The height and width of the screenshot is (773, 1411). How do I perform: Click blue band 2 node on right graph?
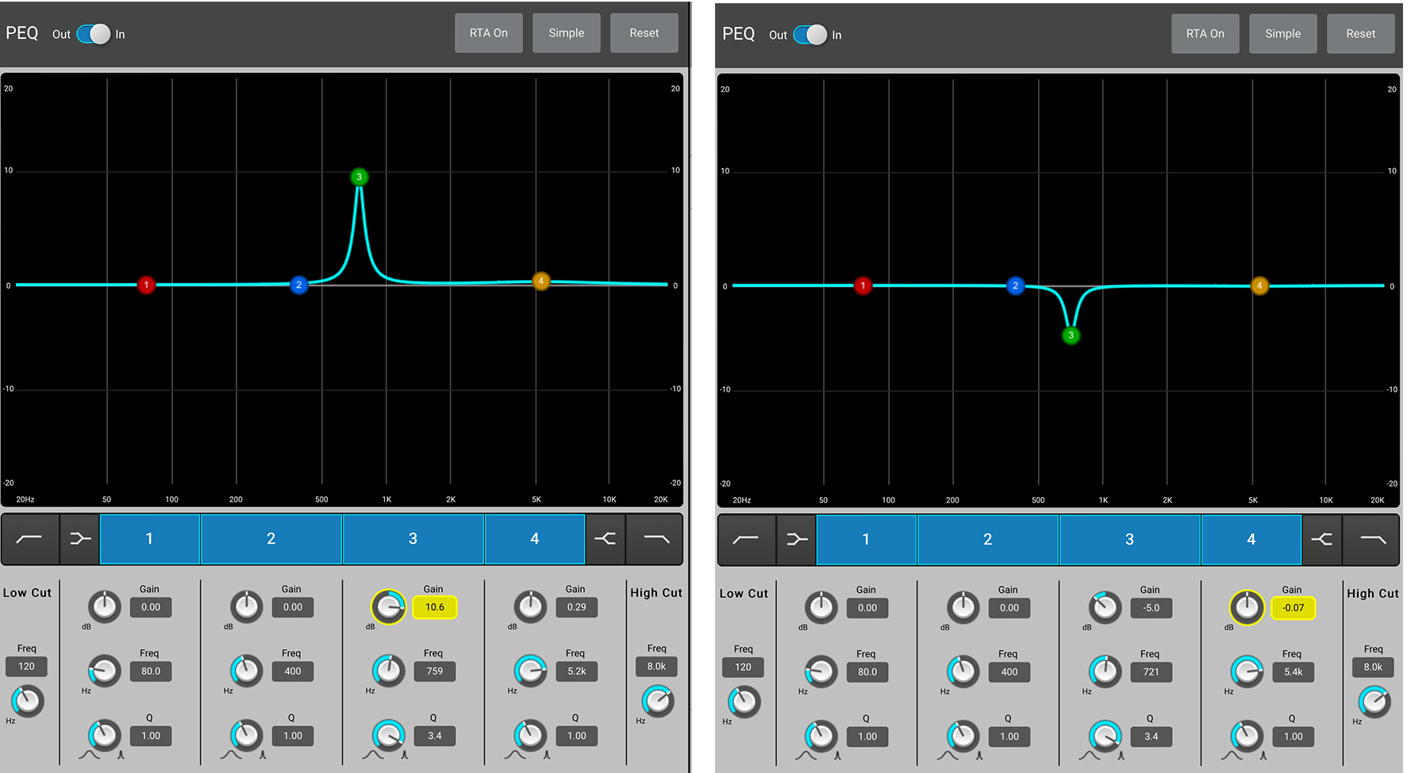pyautogui.click(x=1016, y=285)
